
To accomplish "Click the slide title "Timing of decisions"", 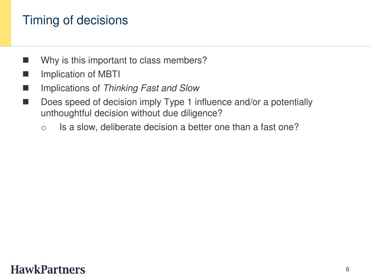I will [75, 20].
